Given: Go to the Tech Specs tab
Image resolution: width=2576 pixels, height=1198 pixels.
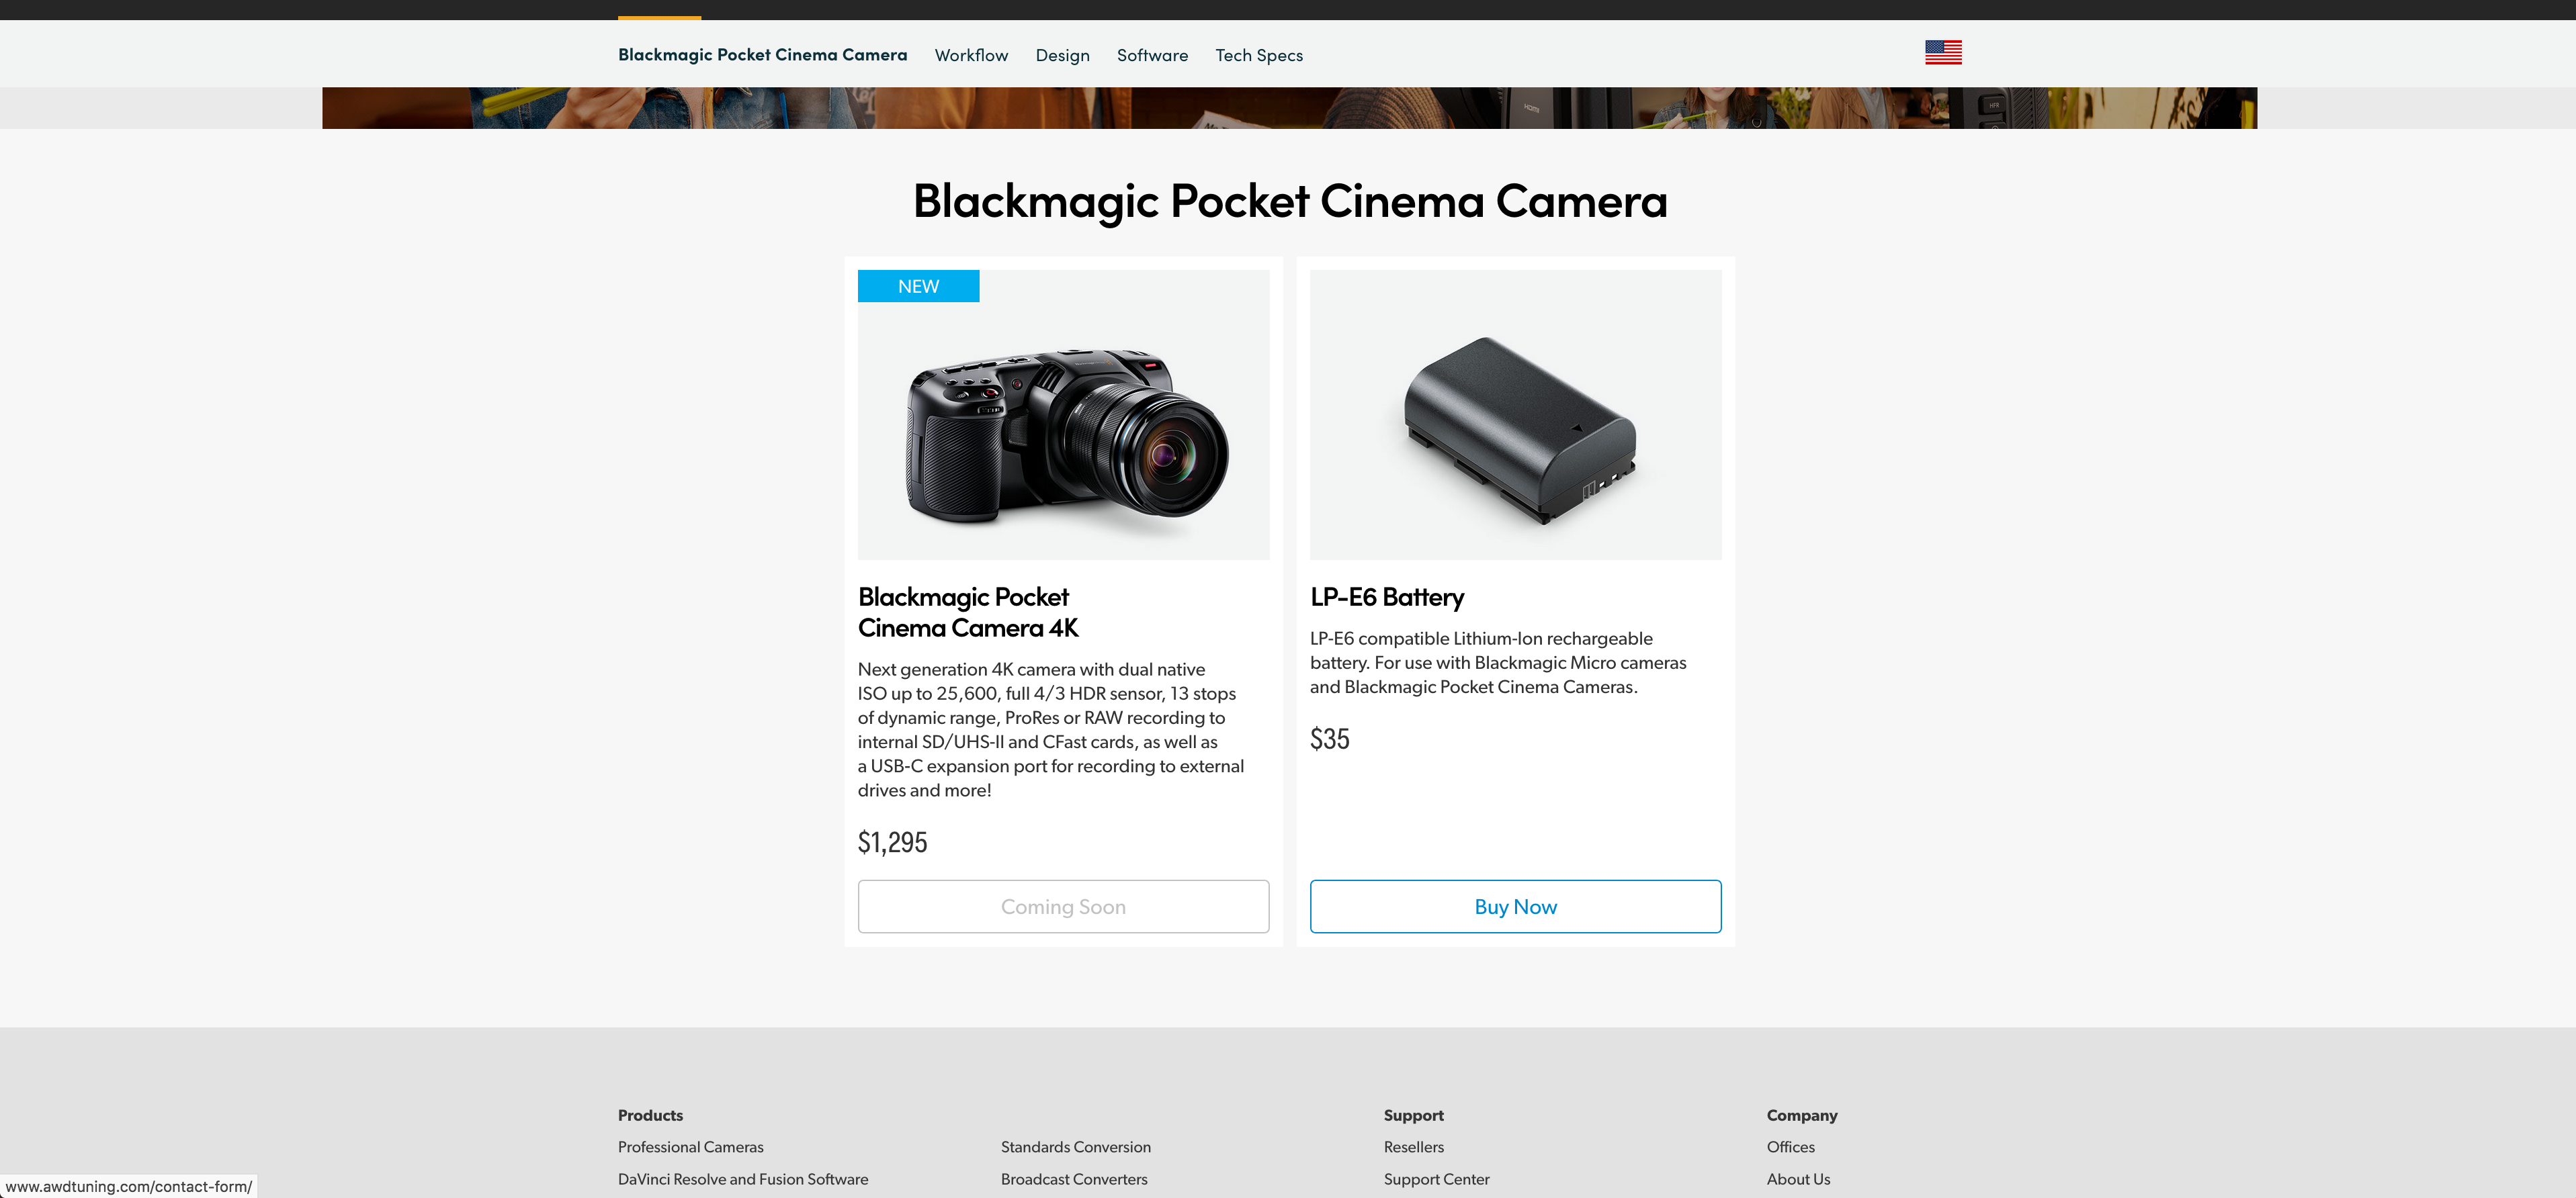Looking at the screenshot, I should (1258, 56).
